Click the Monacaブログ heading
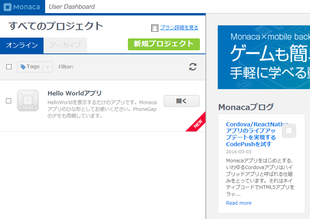 point(246,107)
